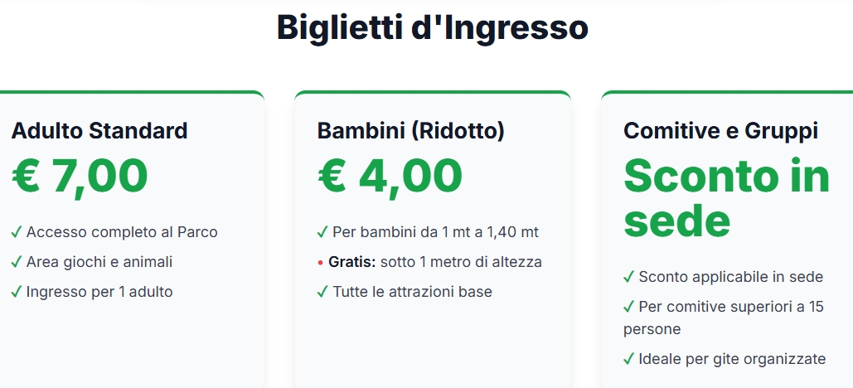Click the checkmark beside Accesso completo al Parco
Image resolution: width=853 pixels, height=388 pixels.
coord(17,232)
